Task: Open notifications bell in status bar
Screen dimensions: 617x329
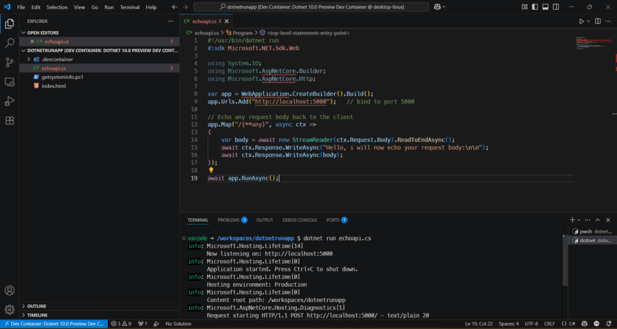Action: tap(607, 324)
